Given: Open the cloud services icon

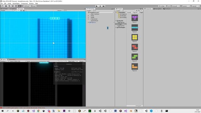Looking at the screenshot, I should click(x=169, y=6).
